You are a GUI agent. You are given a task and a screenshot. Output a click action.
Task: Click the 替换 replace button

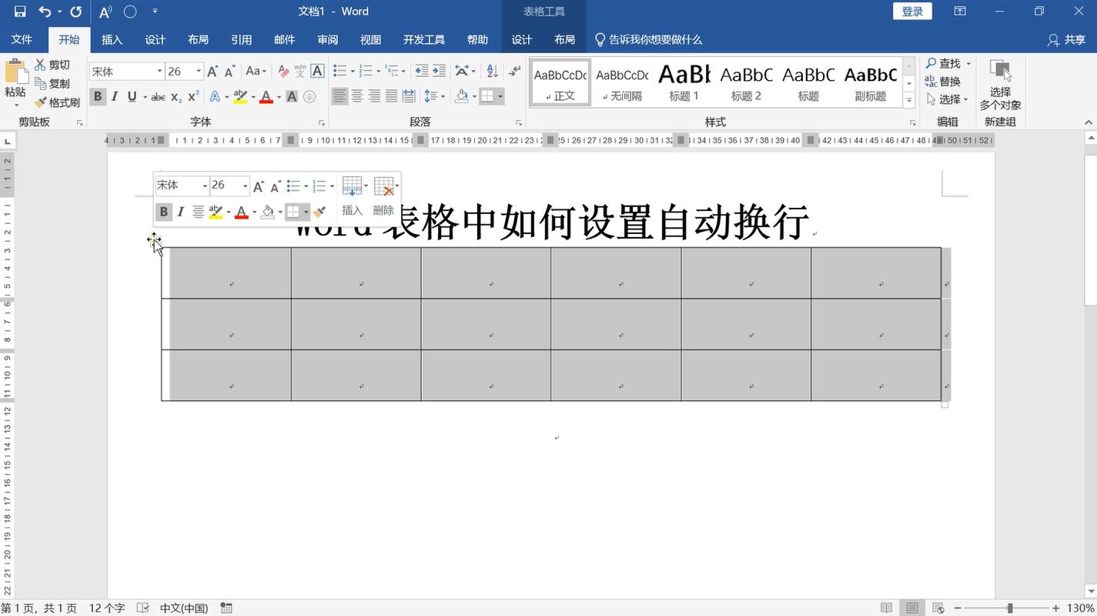(x=943, y=81)
